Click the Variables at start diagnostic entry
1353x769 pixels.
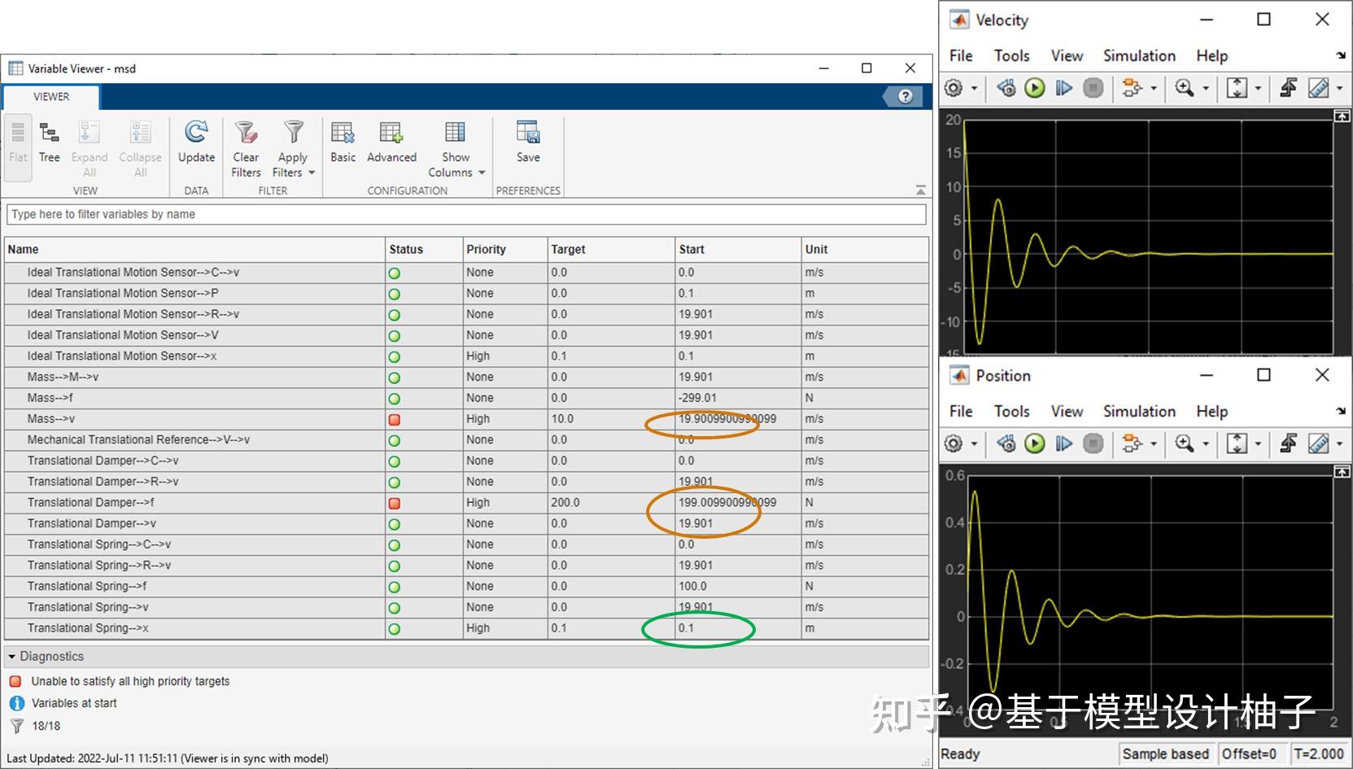[x=74, y=702]
